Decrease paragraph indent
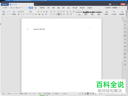128x96 pixels. pyautogui.click(x=58, y=12)
